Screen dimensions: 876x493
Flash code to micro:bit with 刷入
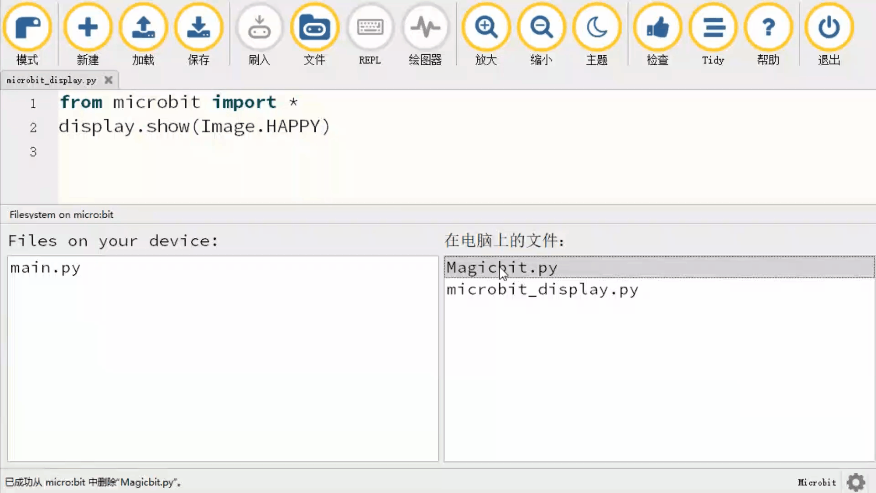click(259, 34)
